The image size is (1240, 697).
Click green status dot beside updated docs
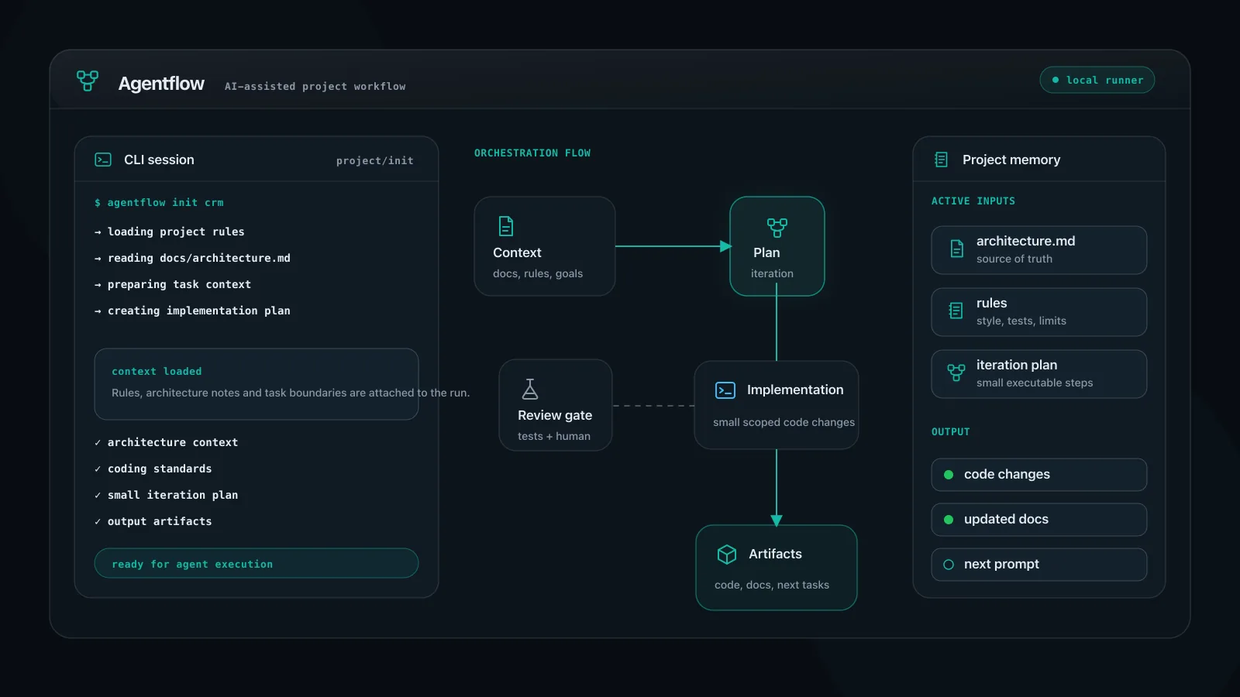click(x=949, y=520)
